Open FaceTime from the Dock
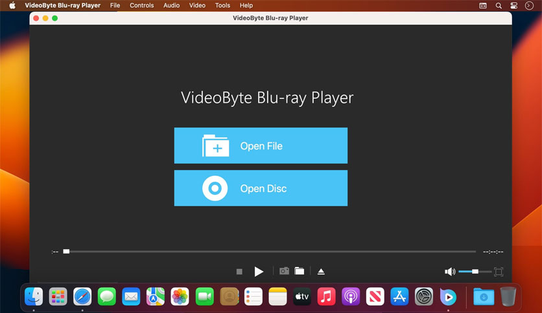The width and height of the screenshot is (542, 313). pos(204,296)
